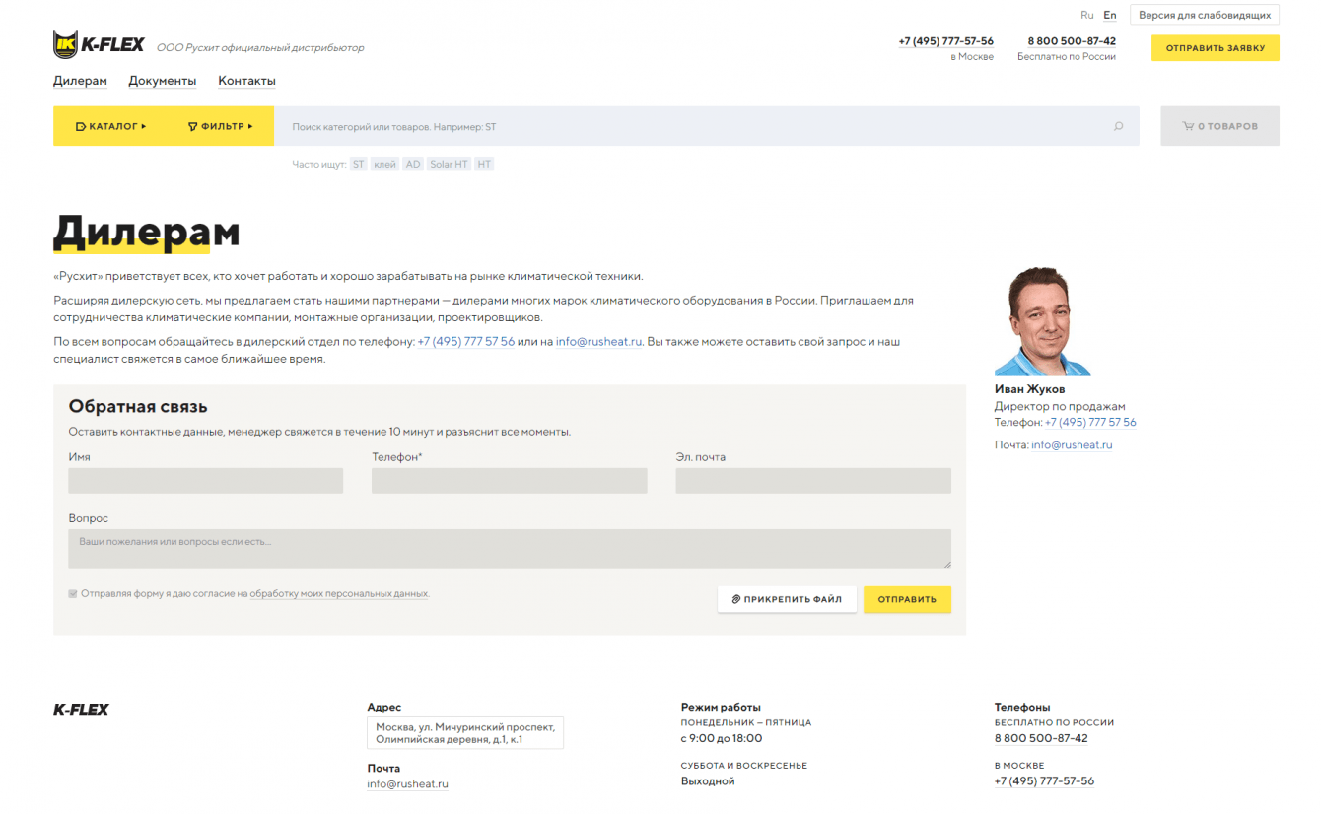1321x814 pixels.
Task: Click the Вопрос text area
Action: click(x=510, y=549)
